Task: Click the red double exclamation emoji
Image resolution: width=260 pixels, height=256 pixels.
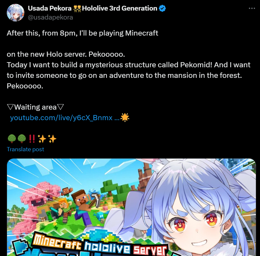Action: pos(32,139)
